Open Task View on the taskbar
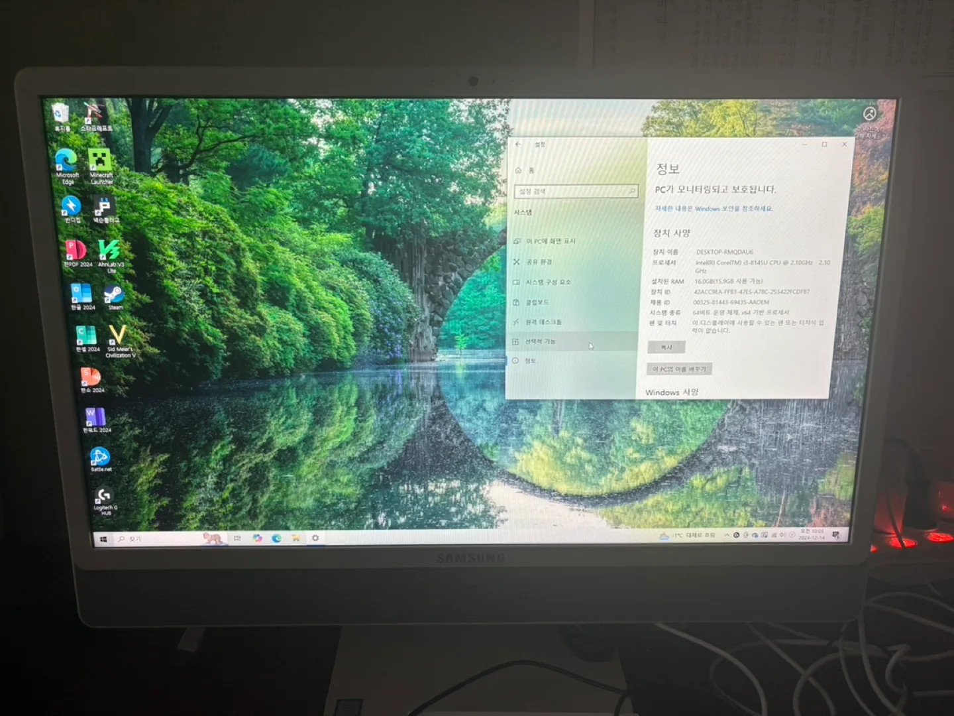The height and width of the screenshot is (716, 954). pyautogui.click(x=237, y=538)
